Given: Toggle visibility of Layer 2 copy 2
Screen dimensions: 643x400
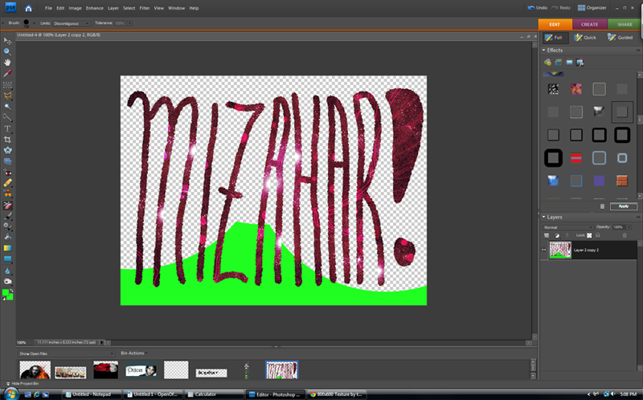Looking at the screenshot, I should click(x=544, y=250).
